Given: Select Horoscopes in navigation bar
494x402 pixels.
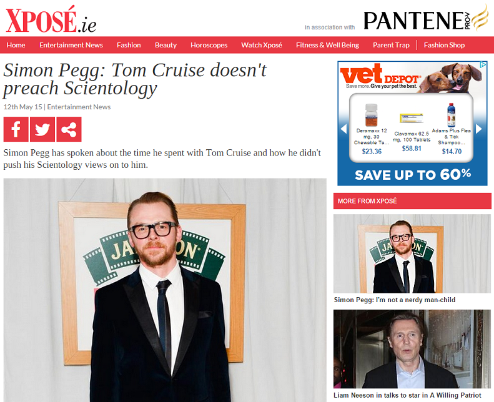Looking at the screenshot, I should (x=209, y=45).
